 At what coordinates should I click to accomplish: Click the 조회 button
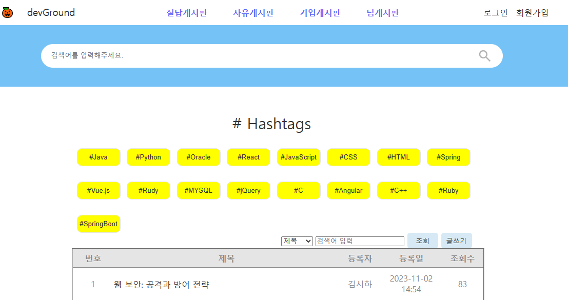pyautogui.click(x=422, y=241)
